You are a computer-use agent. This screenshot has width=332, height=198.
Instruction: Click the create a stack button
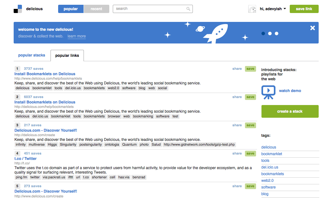coord(290,111)
